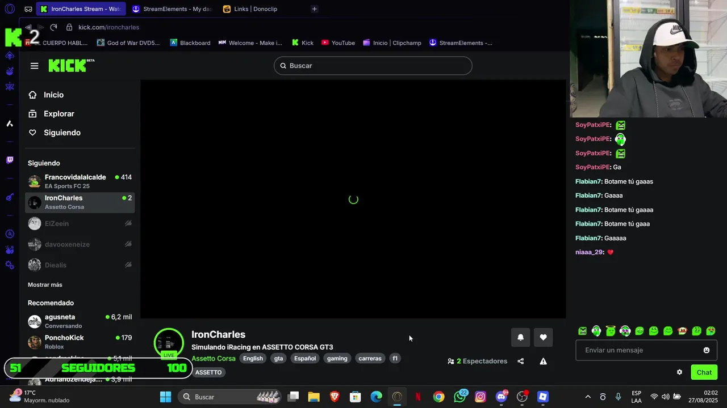
Task: Open the Twitch icon in Opera sidebar
Action: click(10, 160)
